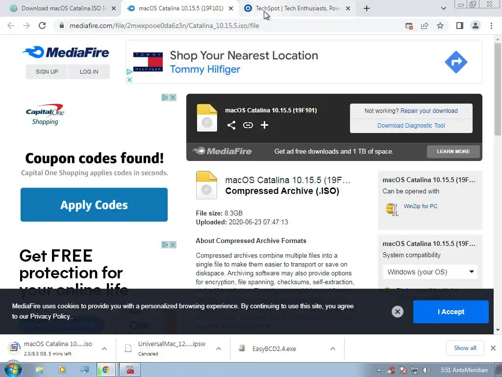Click the Tommy Hilfiger ad link

point(205,69)
